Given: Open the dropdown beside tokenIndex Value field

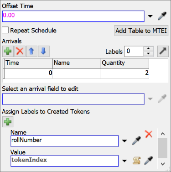Looking at the screenshot, I should click(124, 161).
